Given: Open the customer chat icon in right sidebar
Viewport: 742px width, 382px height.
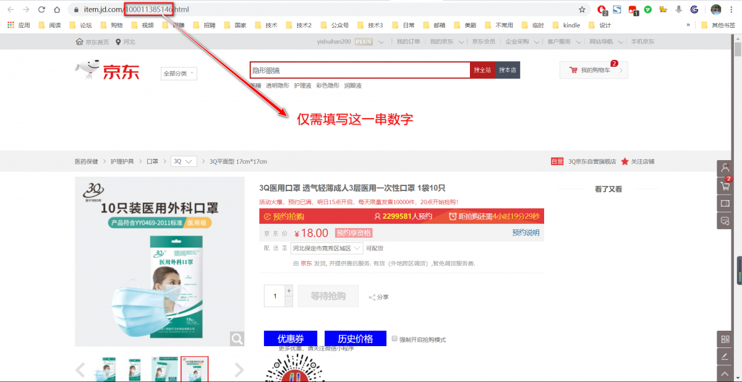Looking at the screenshot, I should tap(725, 221).
